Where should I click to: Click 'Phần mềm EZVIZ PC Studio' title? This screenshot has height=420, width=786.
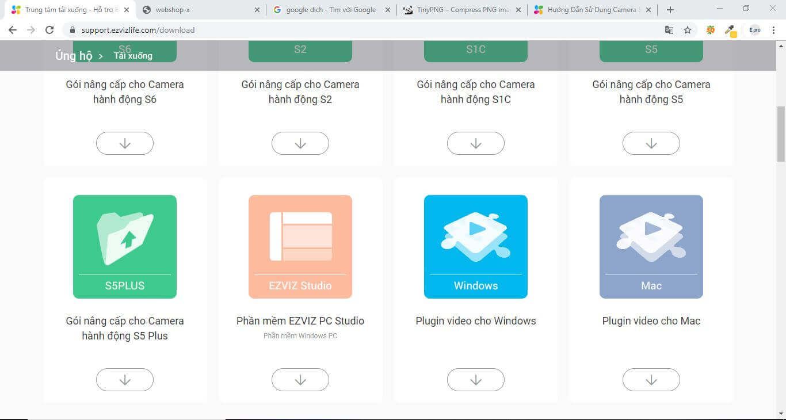coord(300,321)
